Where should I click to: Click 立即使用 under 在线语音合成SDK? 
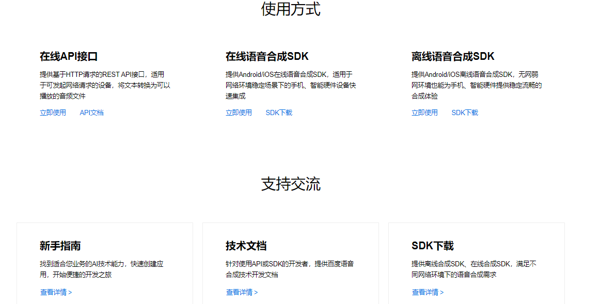[239, 113]
